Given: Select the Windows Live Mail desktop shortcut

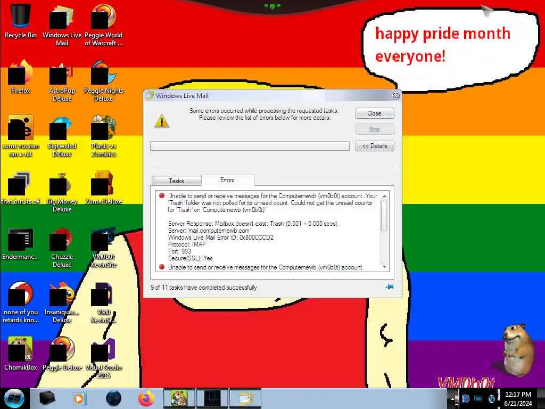Looking at the screenshot, I should pyautogui.click(x=62, y=24).
